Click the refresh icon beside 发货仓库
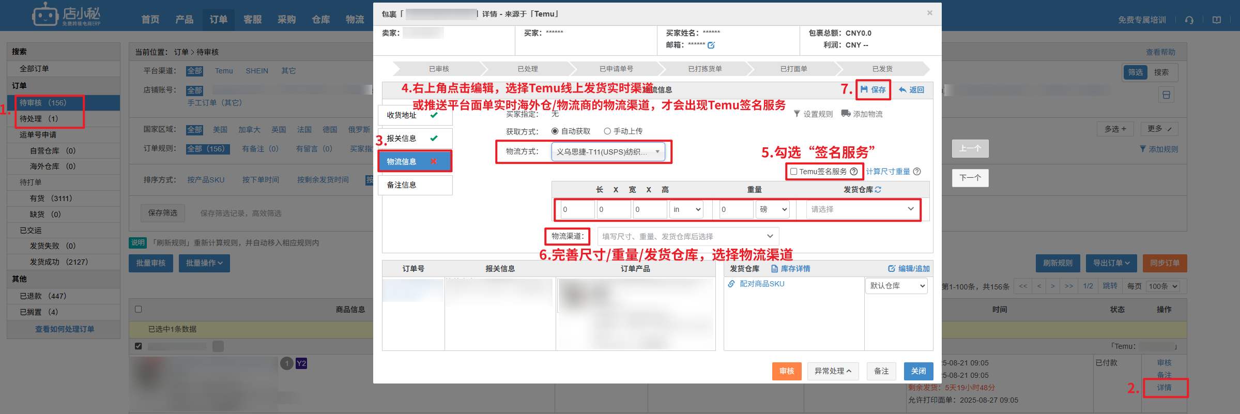The height and width of the screenshot is (414, 1240). point(878,190)
